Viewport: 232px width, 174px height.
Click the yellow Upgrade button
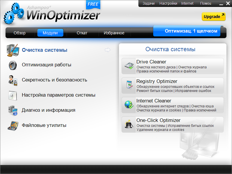(x=214, y=16)
